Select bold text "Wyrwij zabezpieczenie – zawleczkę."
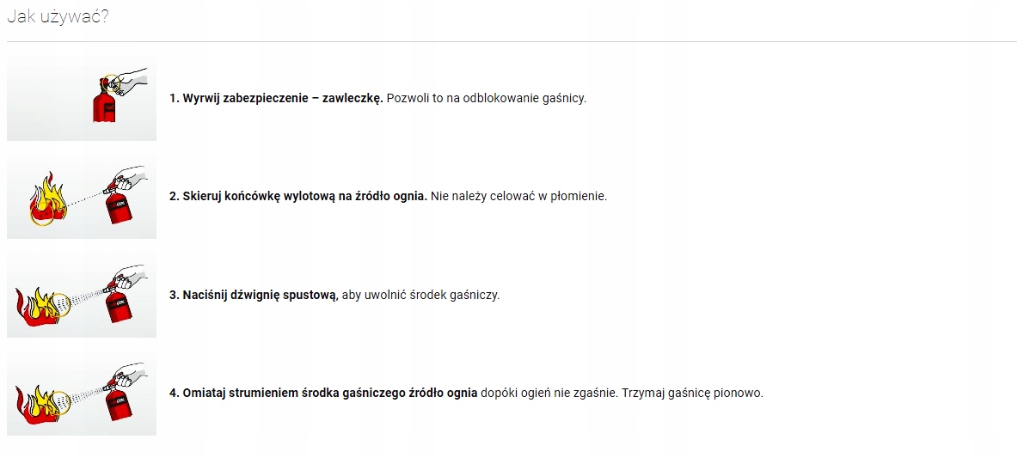The height and width of the screenshot is (458, 1024). coord(282,98)
